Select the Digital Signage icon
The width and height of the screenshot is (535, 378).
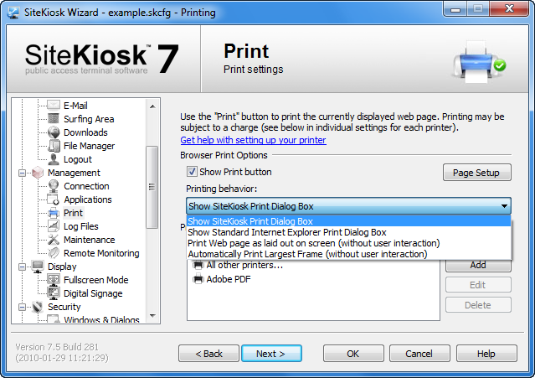tap(54, 293)
